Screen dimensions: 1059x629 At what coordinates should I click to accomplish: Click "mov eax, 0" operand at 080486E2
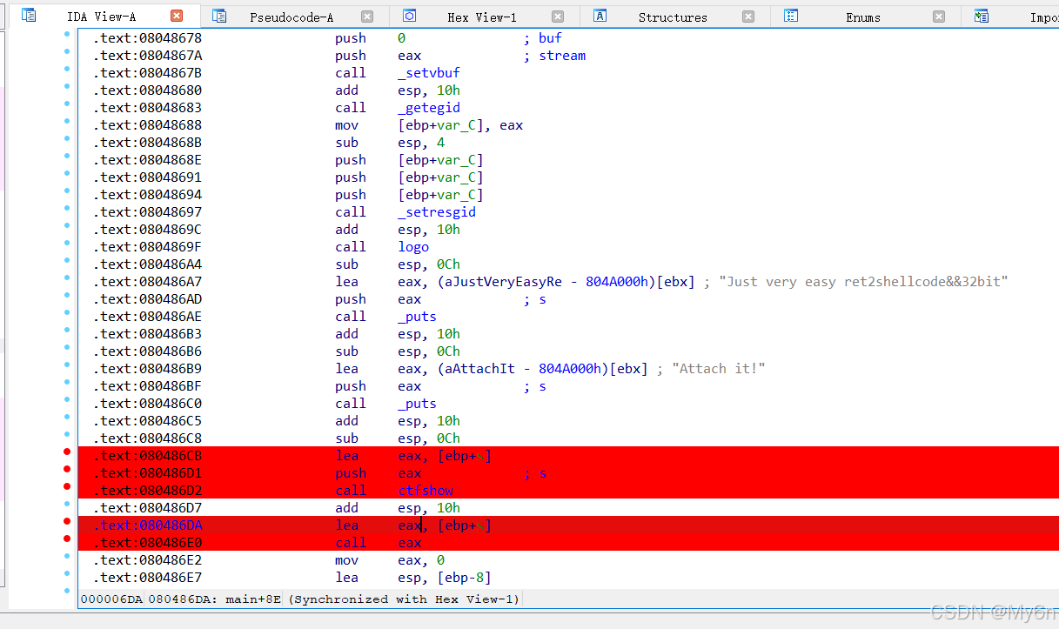tap(421, 560)
